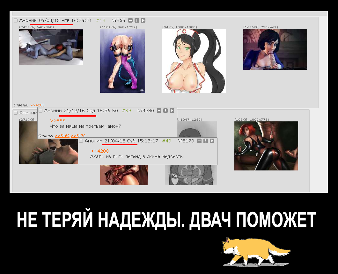This screenshot has width=338, height=274.
Task: Click the Аноним name on post №5170
Action: 93,141
